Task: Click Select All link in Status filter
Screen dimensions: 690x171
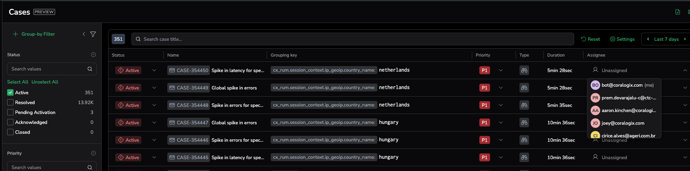Action: click(17, 82)
